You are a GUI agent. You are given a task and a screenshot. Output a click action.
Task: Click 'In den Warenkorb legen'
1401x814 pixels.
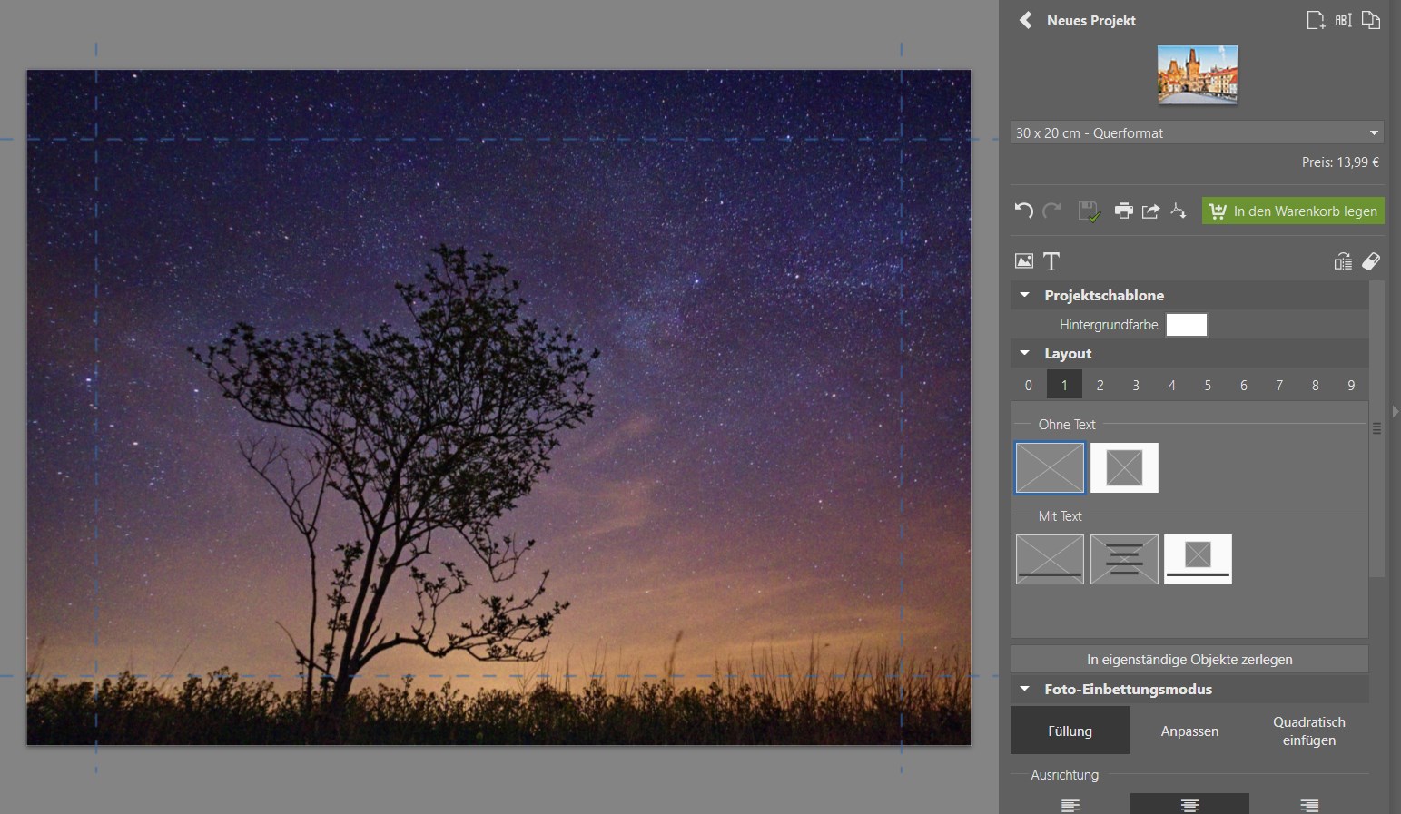click(x=1293, y=211)
